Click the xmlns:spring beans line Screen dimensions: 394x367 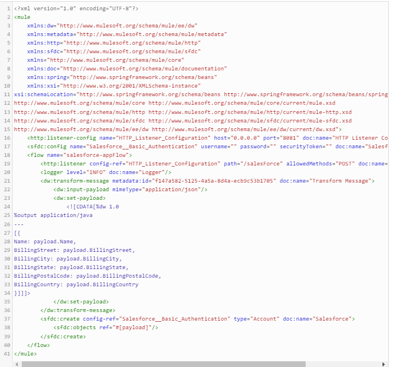click(122, 77)
